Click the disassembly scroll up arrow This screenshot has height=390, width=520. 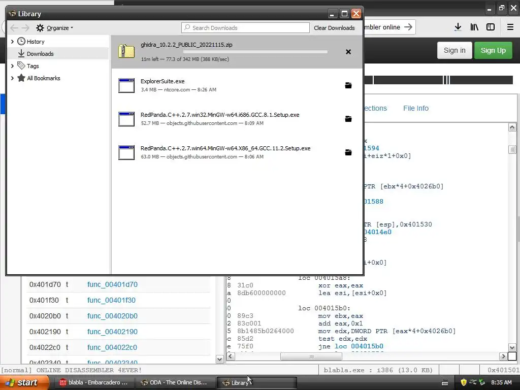point(512,127)
